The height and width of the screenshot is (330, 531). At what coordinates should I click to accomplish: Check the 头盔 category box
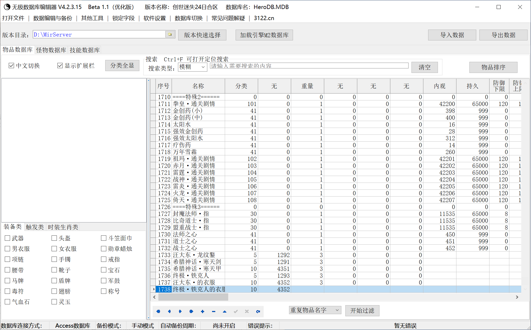pos(54,238)
